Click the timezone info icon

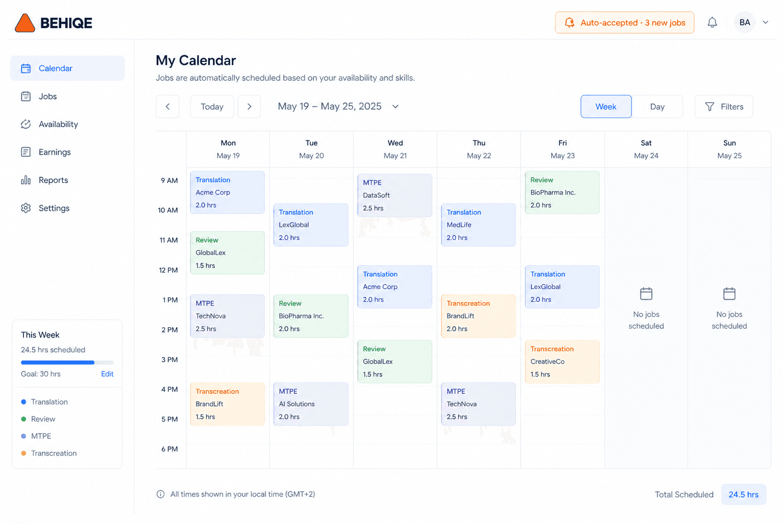[160, 494]
